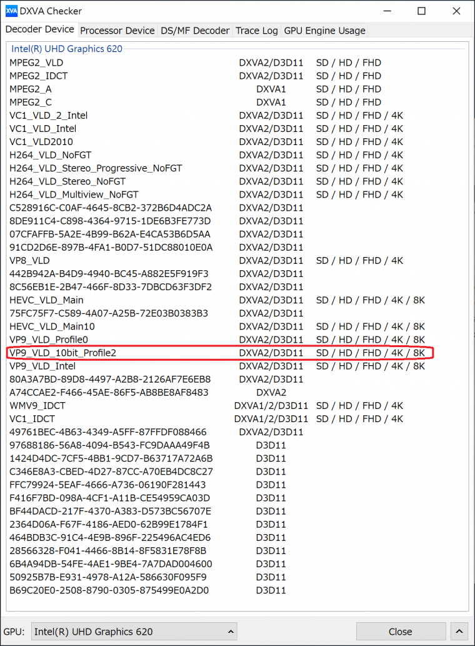This screenshot has height=646, width=475.
Task: Select the VP9_VLD_Intel row
Action: tap(237, 366)
